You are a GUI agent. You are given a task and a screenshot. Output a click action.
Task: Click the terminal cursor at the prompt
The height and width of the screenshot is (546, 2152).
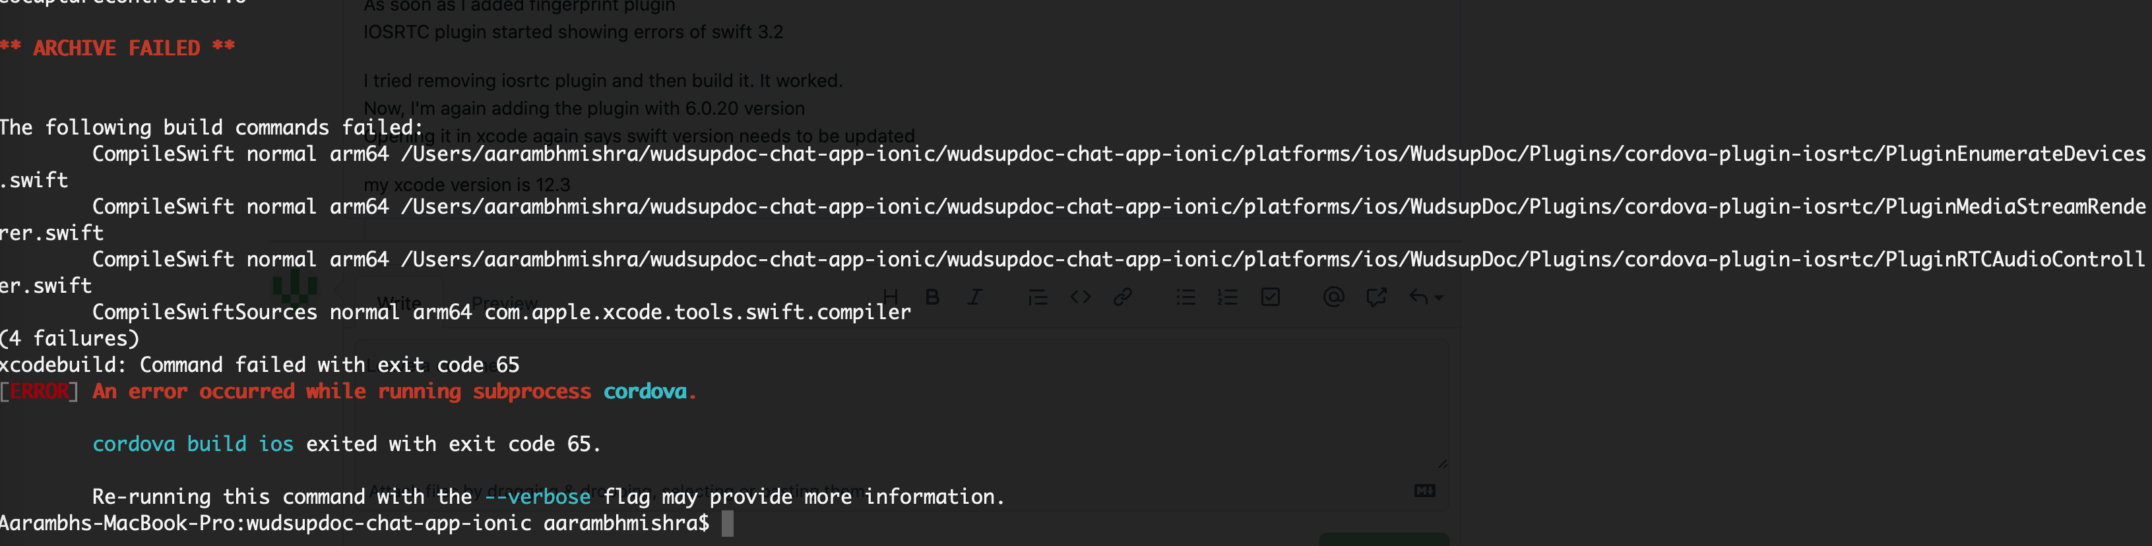(x=728, y=524)
